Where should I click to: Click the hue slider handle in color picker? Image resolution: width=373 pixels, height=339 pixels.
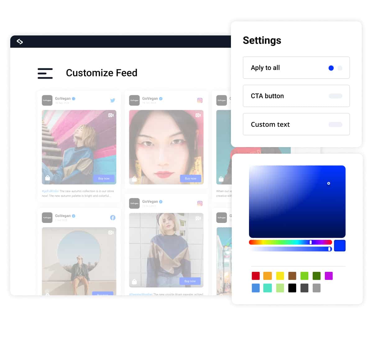coord(311,242)
